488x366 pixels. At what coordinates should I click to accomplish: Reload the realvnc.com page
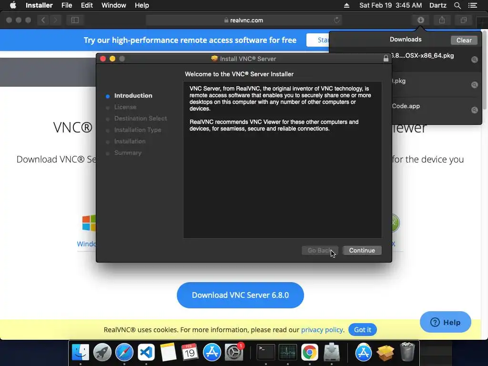(336, 20)
